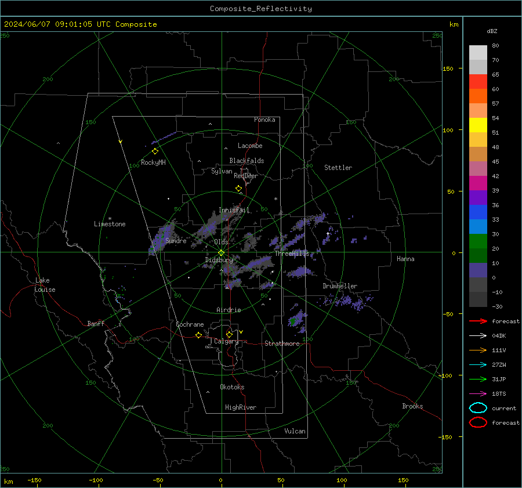
Task: Select the Sylvan map label
Action: [222, 171]
